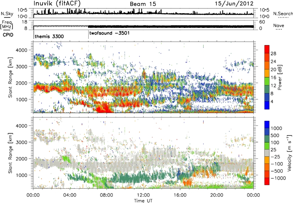Select the "08:00" time tick label
This screenshot has width=293, height=203.
click(107, 195)
